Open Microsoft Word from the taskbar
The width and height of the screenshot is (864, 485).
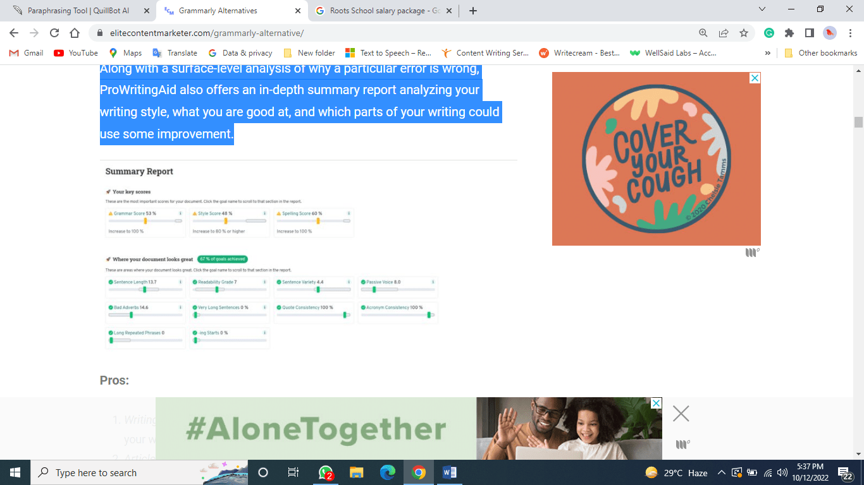[449, 472]
